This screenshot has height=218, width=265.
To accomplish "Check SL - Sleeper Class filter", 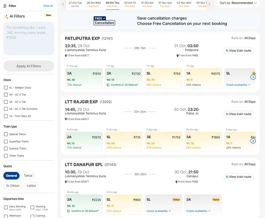I will coord(6,87).
